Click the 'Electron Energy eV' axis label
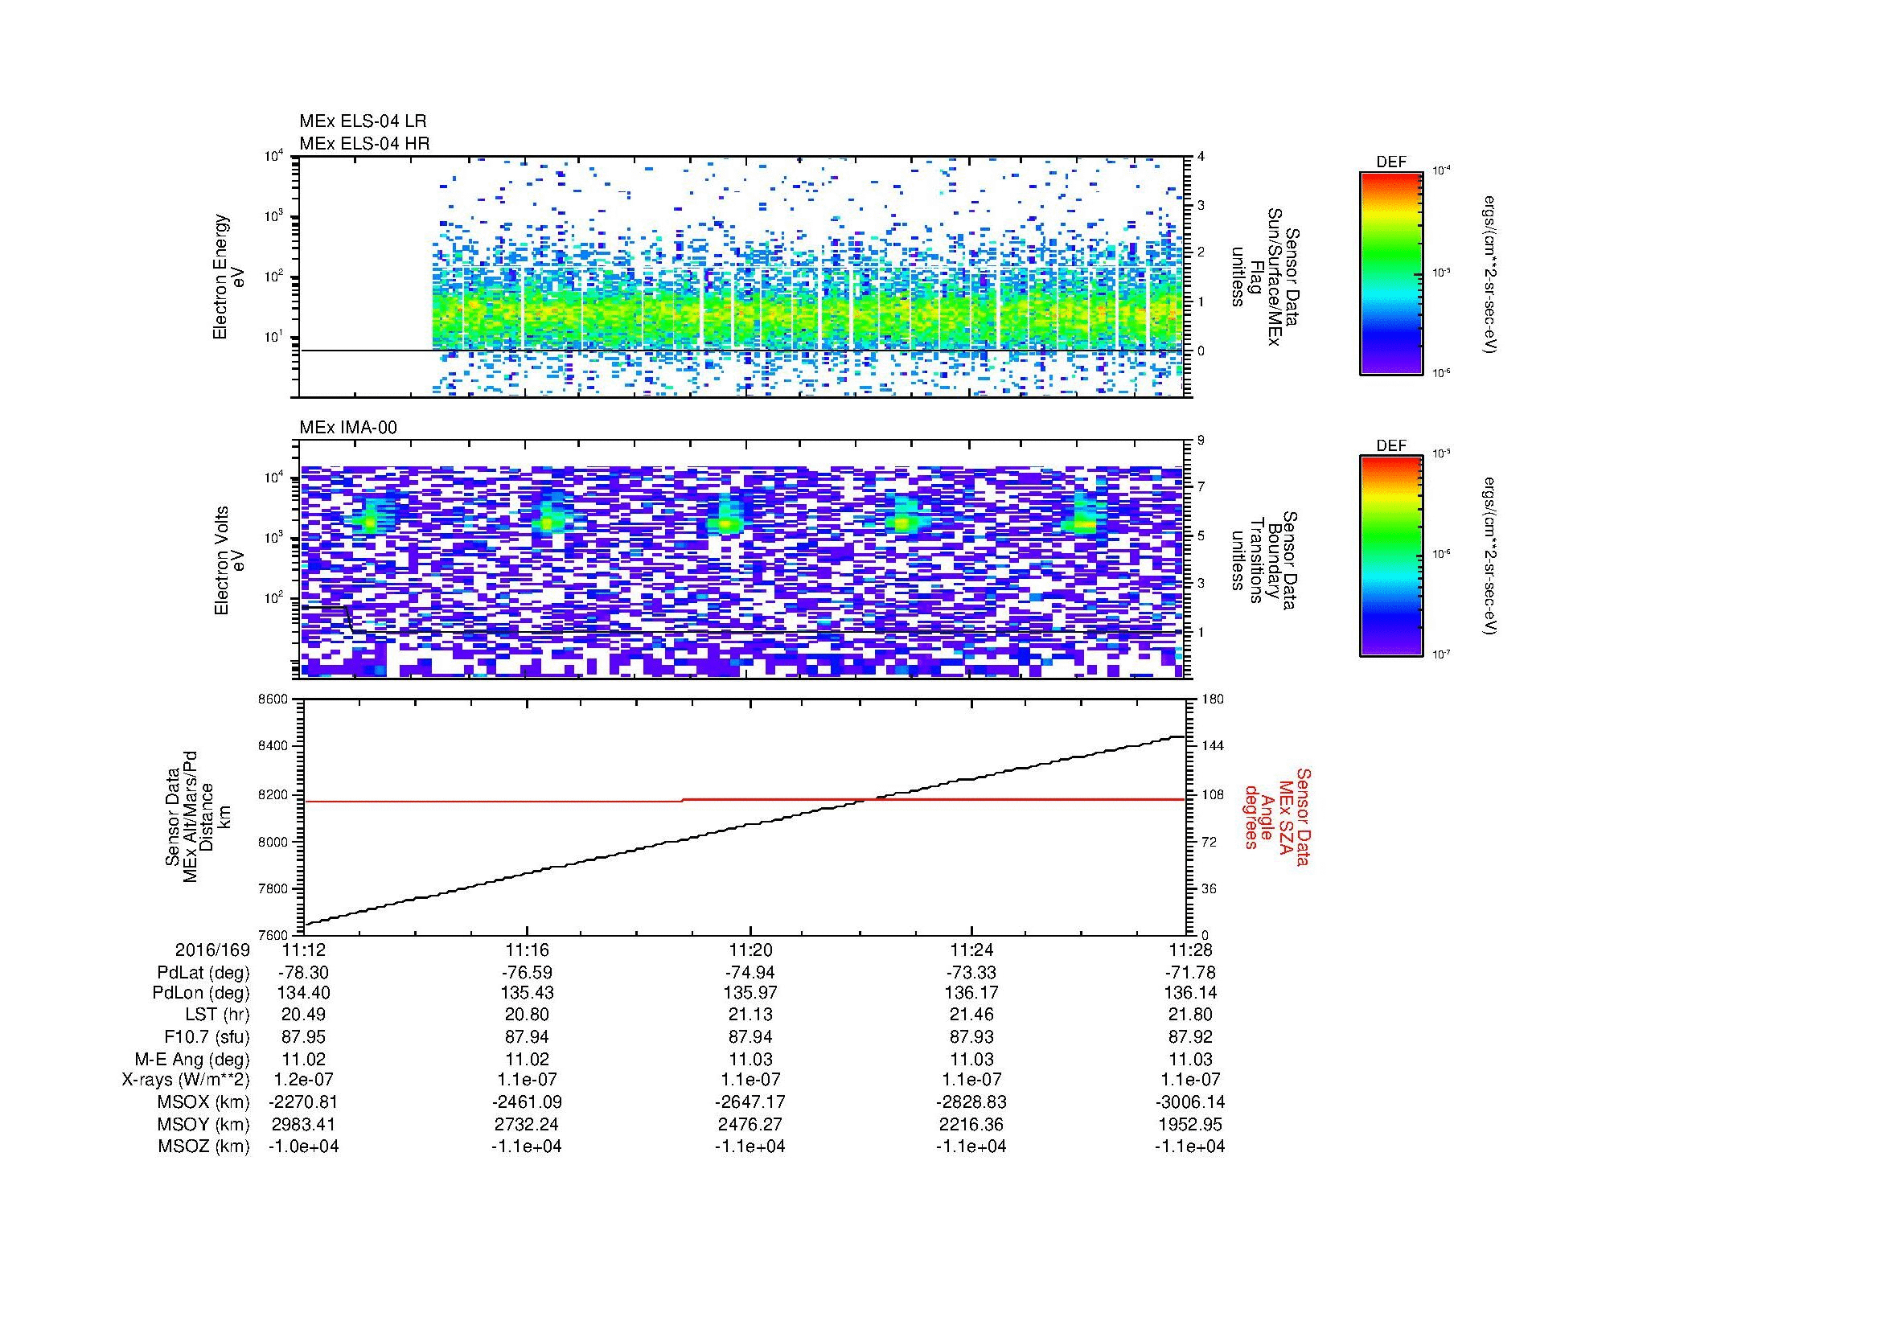The height and width of the screenshot is (1329, 1881). click(228, 277)
